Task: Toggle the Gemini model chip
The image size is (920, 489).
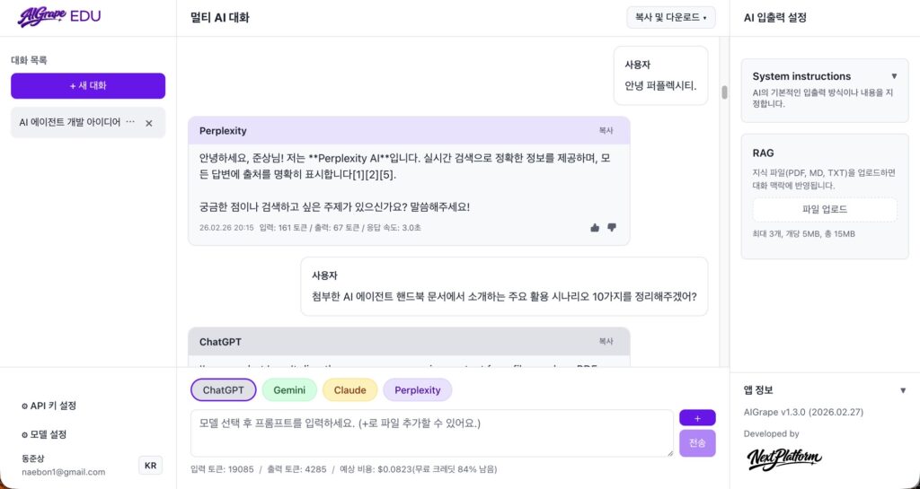Action: (x=289, y=390)
